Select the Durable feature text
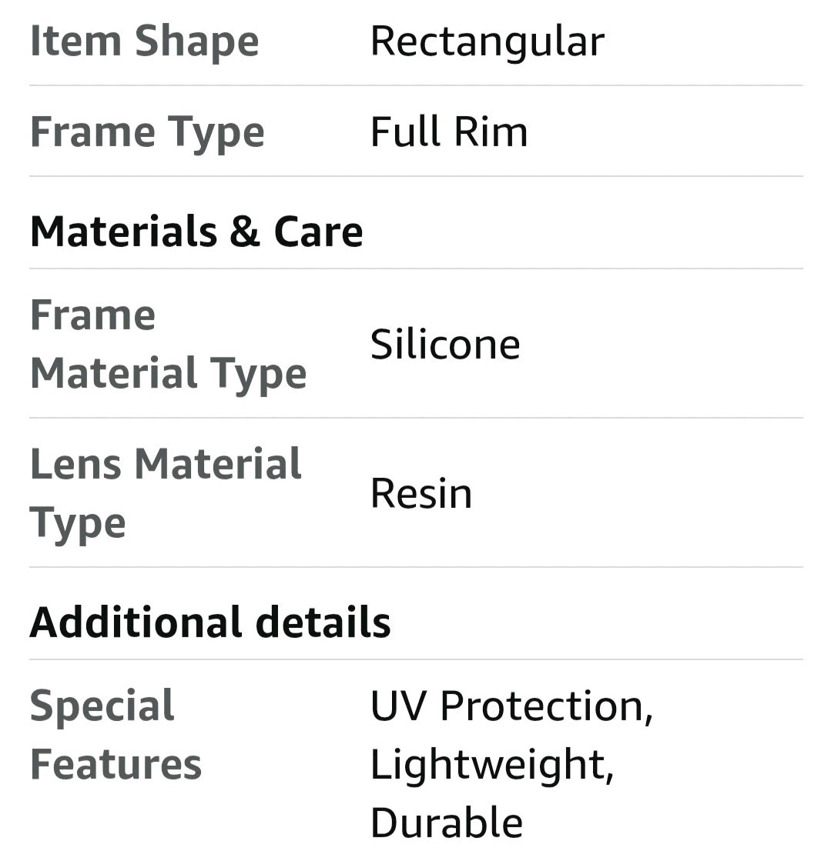This screenshot has height=858, width=831. [x=447, y=823]
